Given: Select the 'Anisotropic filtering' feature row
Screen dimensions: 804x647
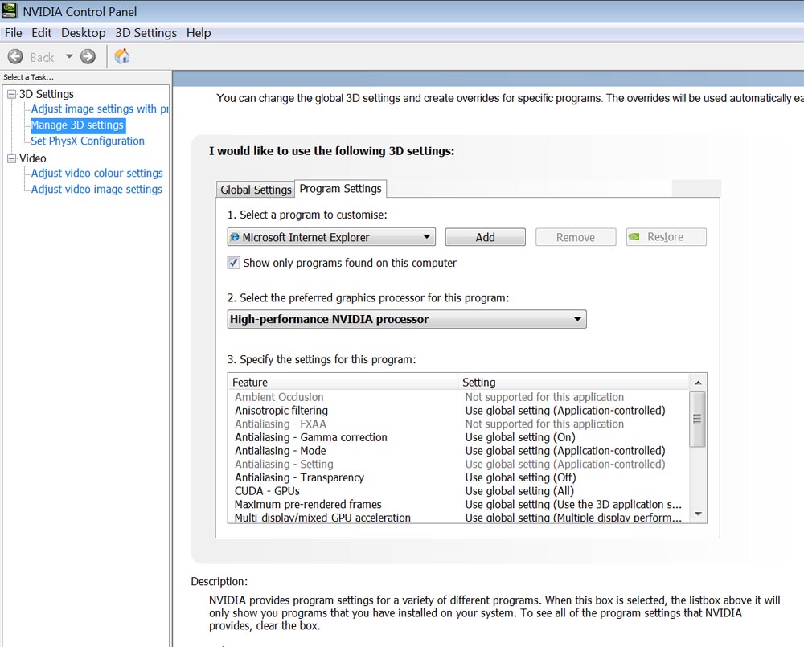Looking at the screenshot, I should 458,411.
